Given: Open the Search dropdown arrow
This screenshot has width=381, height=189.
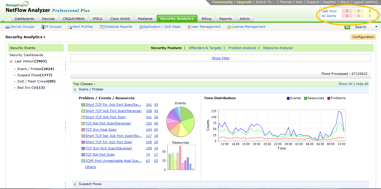Looking at the screenshot, I should 376,27.
